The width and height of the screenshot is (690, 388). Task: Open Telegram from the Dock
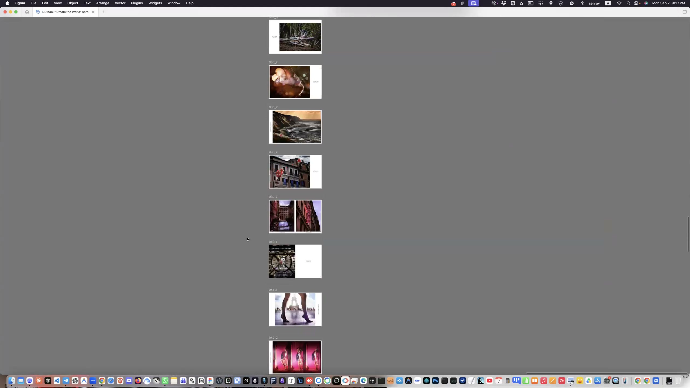tap(66, 381)
